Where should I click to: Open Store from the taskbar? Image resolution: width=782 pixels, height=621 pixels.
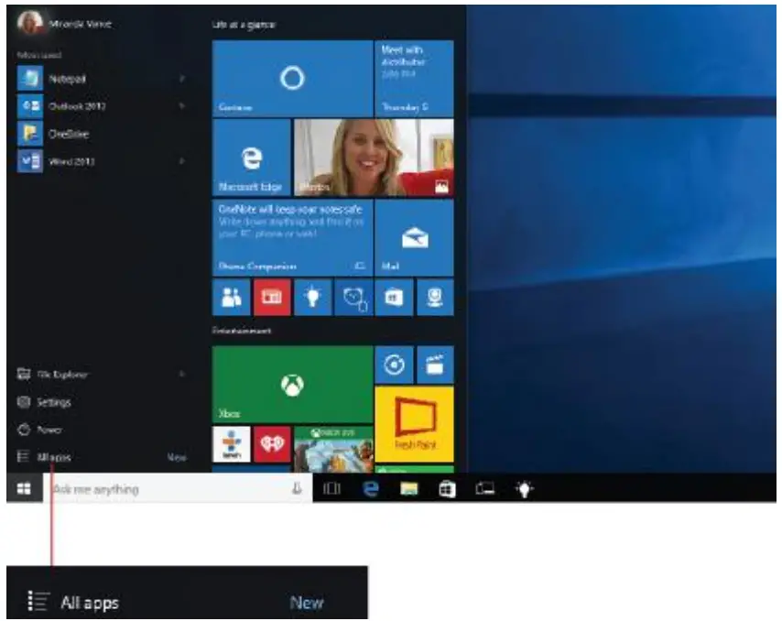tap(447, 489)
